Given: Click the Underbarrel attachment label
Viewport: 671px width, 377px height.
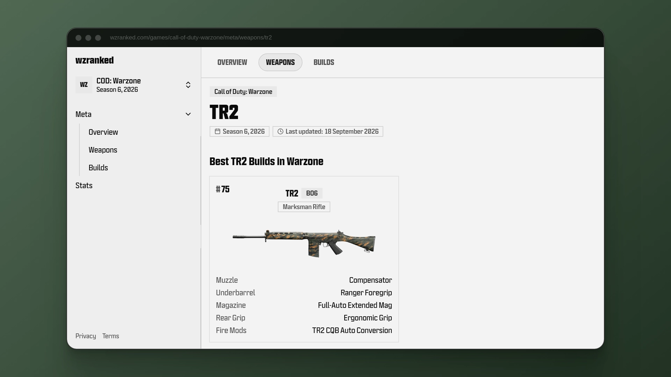Looking at the screenshot, I should pos(236,293).
